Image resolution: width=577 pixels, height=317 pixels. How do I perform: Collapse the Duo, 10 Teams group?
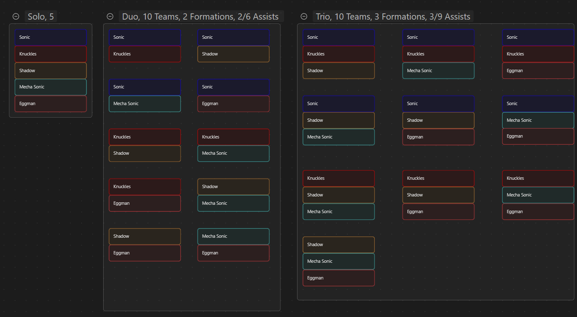pyautogui.click(x=110, y=17)
